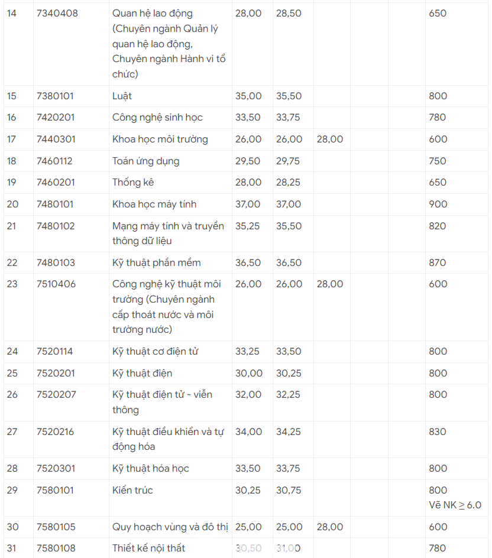Click 'Kỹ thuật điện tử - viễn thông' cell

point(162,402)
